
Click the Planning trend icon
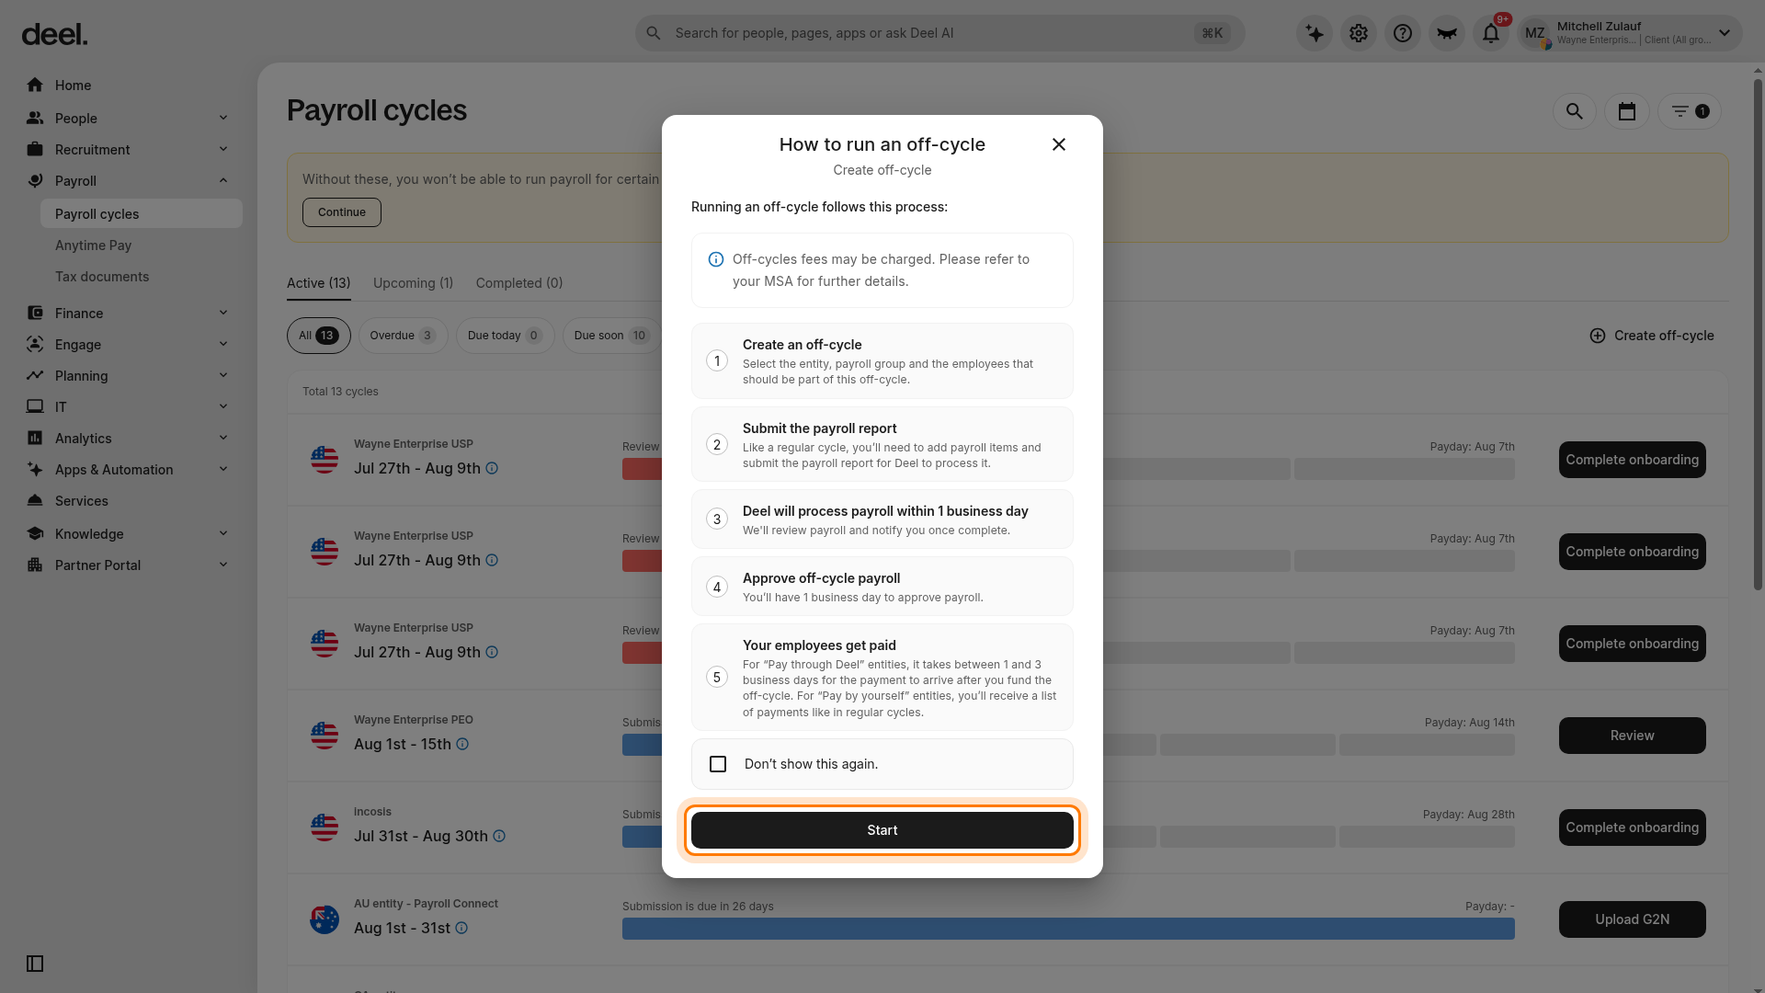coord(35,375)
